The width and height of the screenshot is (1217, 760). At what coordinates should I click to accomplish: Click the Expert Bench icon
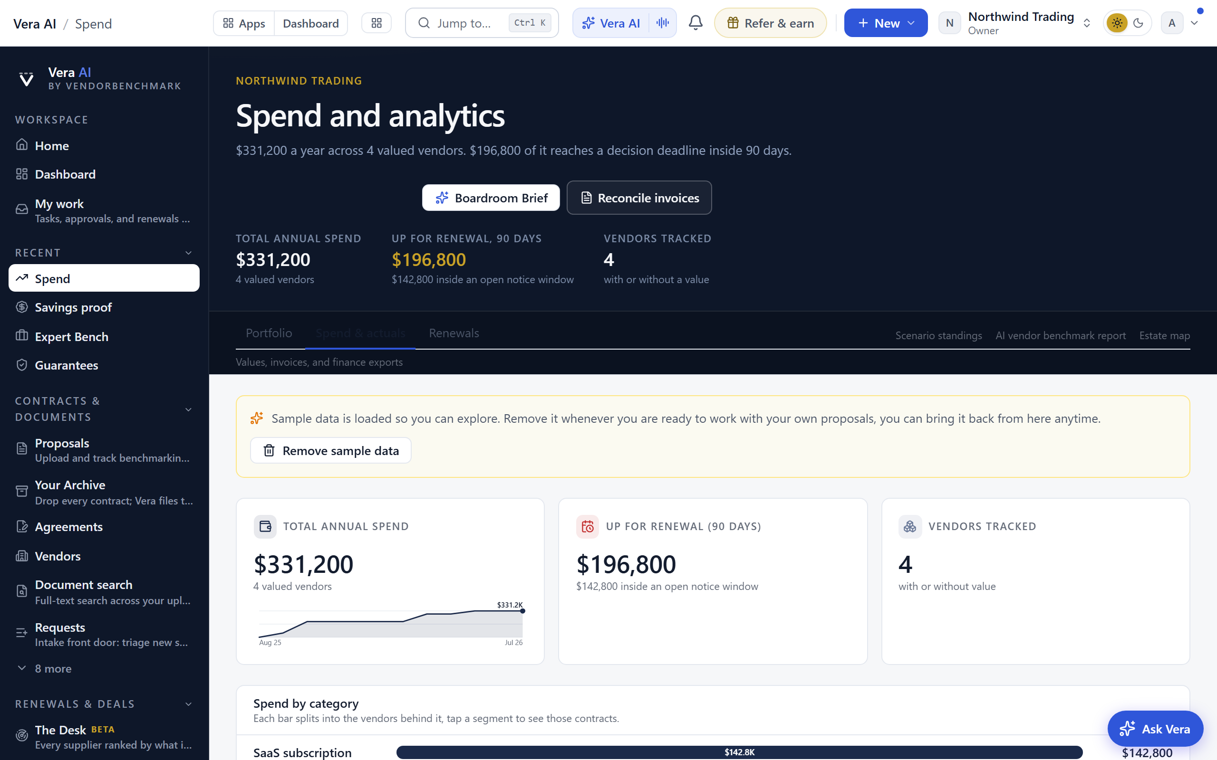(x=21, y=336)
